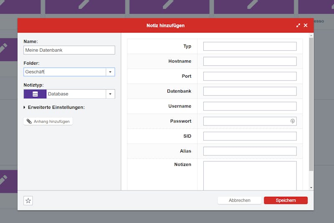The width and height of the screenshot is (334, 223).
Task: Open the Notiztyp dropdown arrow
Action: click(x=110, y=94)
